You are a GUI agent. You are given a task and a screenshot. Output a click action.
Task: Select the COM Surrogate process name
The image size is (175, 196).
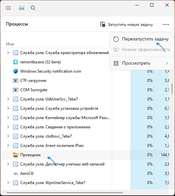coord(34,90)
